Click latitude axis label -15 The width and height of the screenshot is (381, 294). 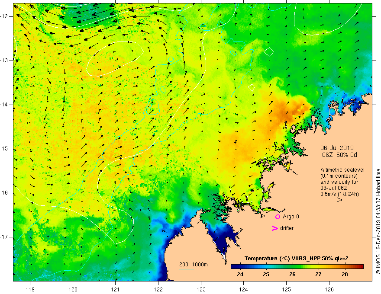pyautogui.click(x=4, y=149)
